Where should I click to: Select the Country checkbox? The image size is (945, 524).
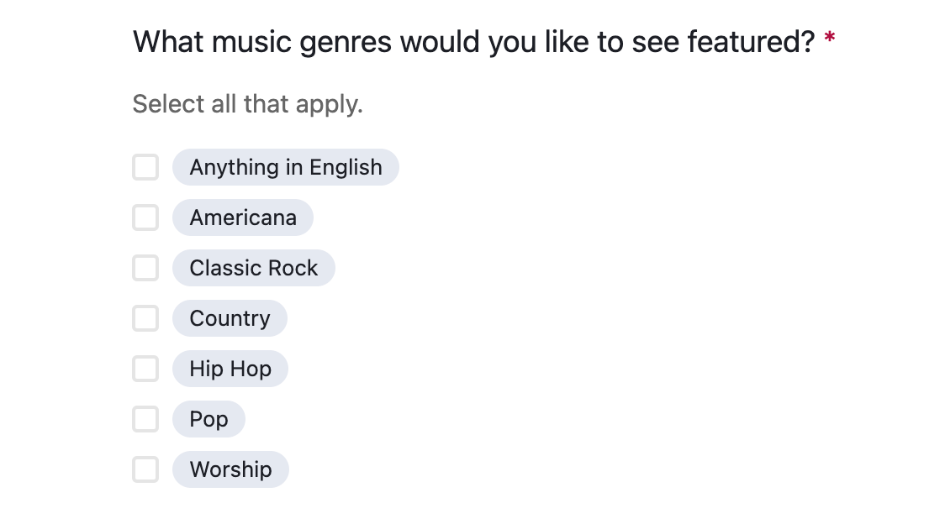pyautogui.click(x=145, y=318)
